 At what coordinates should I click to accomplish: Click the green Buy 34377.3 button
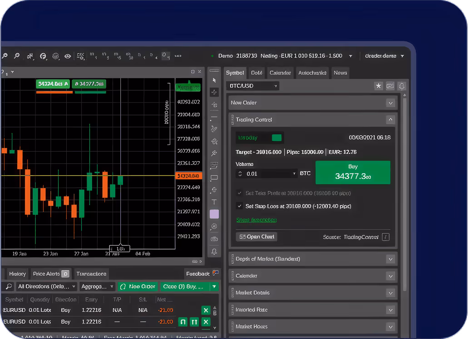click(x=353, y=172)
